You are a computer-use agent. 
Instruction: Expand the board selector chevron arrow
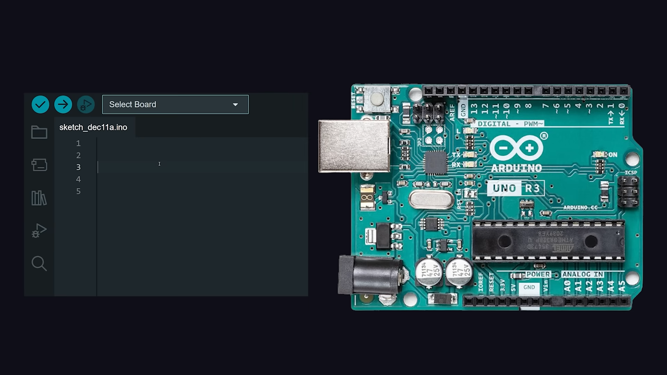(236, 105)
